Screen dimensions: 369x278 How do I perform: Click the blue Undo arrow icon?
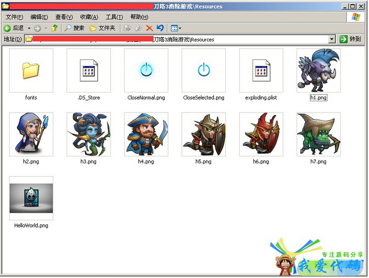tap(160, 28)
